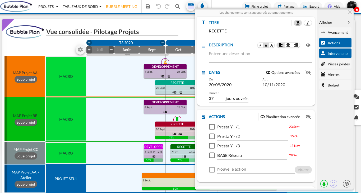Viewport: 361px width, 193px height.
Task: Toggle actions visibility crossed-eye icon
Action: coord(308,117)
